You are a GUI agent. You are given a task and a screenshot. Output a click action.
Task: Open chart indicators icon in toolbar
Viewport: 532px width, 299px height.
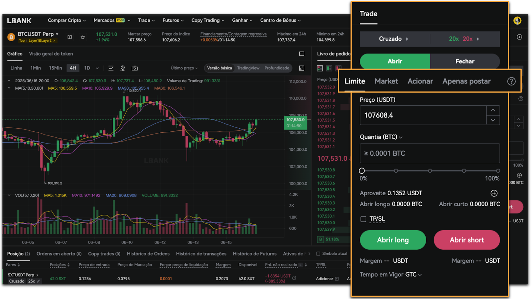(111, 68)
